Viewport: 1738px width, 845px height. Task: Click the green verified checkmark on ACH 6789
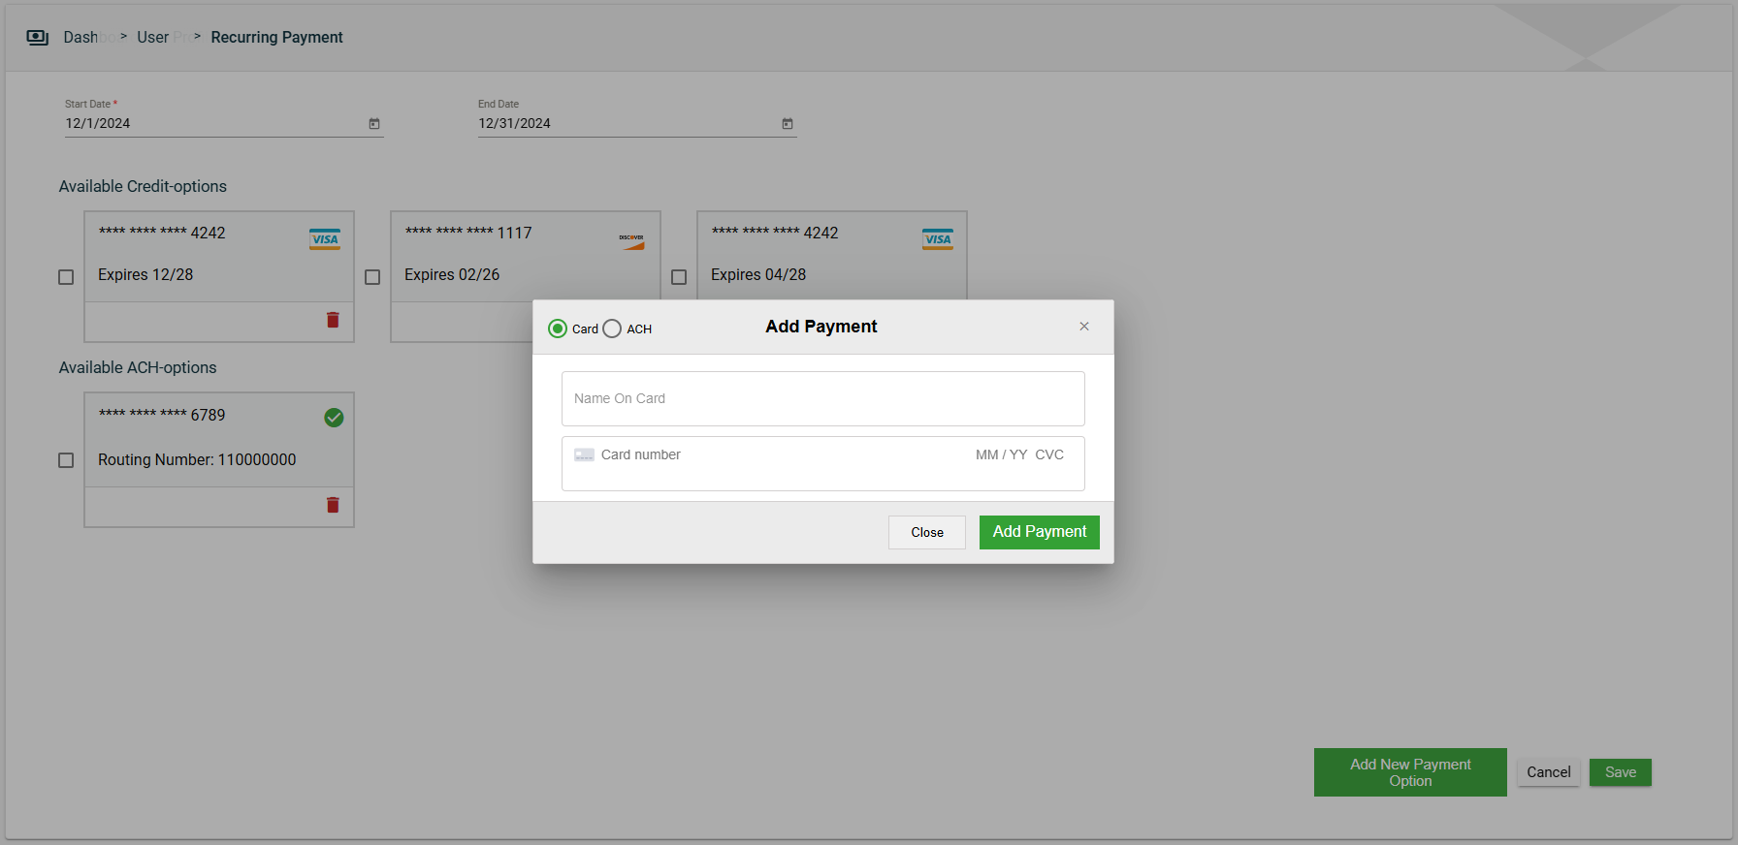click(334, 418)
